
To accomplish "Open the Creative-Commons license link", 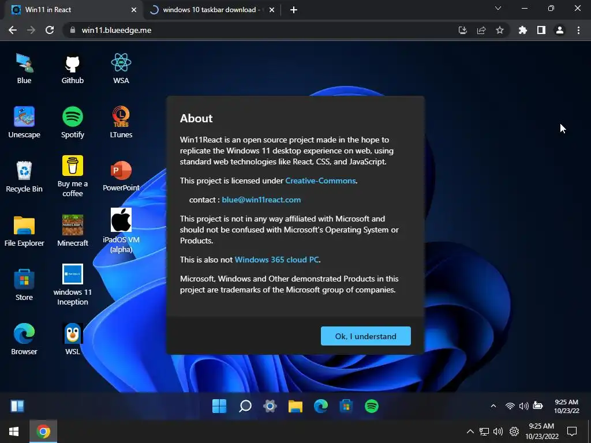I will tap(320, 181).
